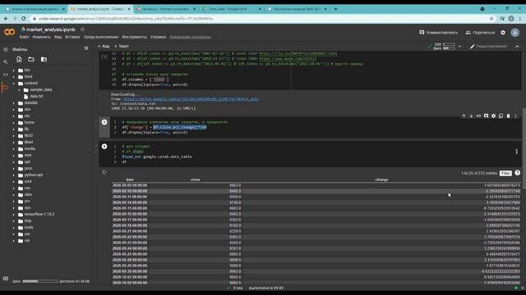Click the Поделиться button
526x295 pixels.
point(480,33)
